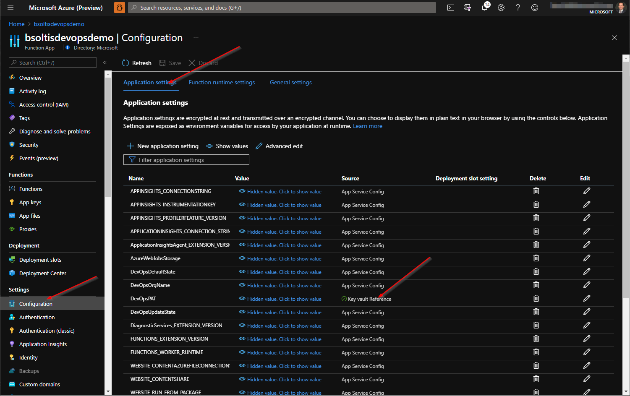
Task: Open the notifications bell icon
Action: pyautogui.click(x=484, y=8)
